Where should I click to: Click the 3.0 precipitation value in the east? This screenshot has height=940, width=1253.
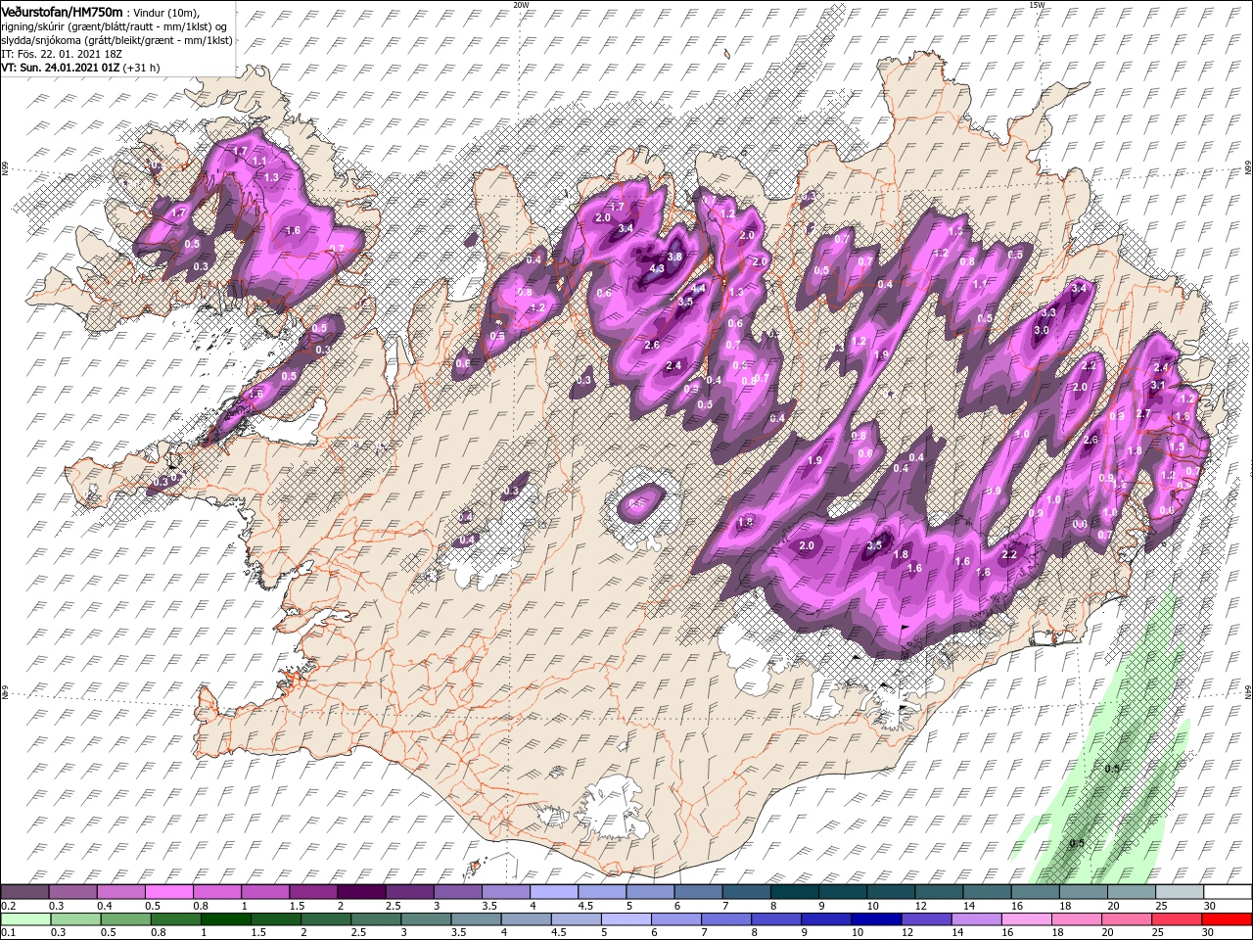click(x=1042, y=331)
